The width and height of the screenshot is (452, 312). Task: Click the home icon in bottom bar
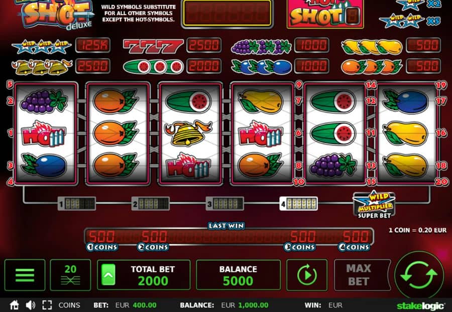click(x=14, y=305)
